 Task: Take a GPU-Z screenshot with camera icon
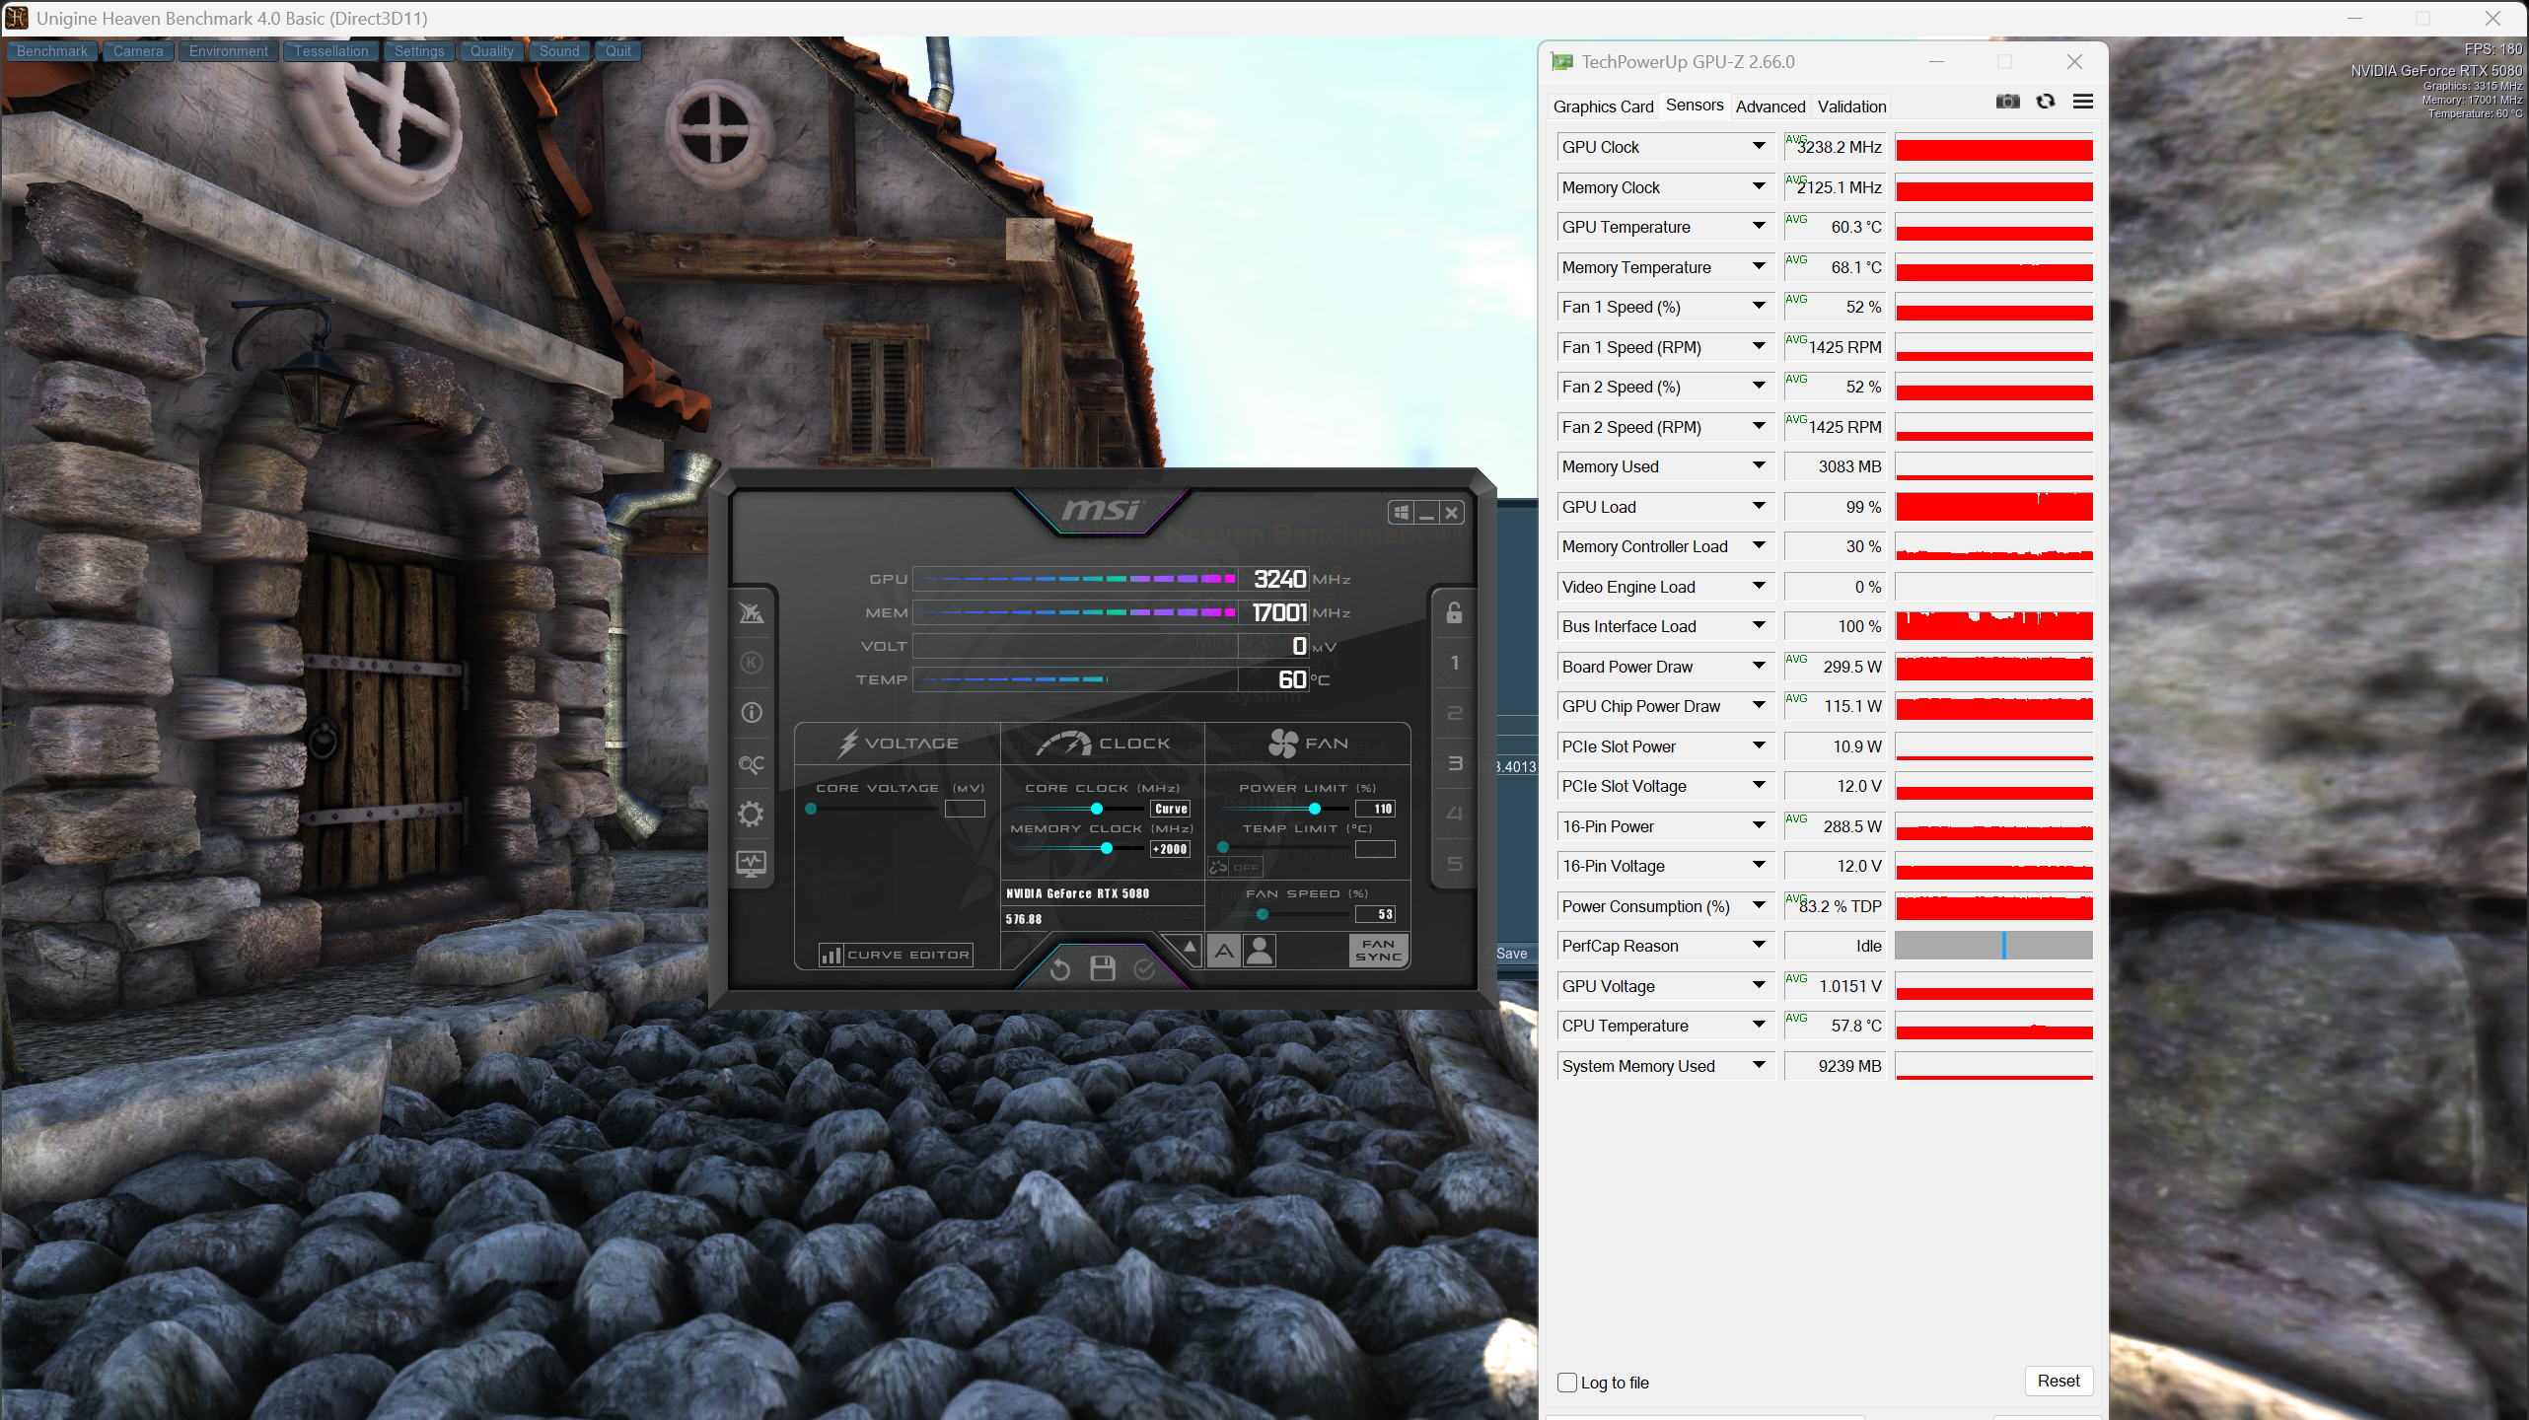[x=2007, y=102]
